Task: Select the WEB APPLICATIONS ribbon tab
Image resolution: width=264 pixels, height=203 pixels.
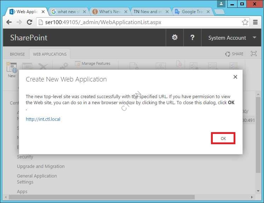Action: pyautogui.click(x=50, y=54)
